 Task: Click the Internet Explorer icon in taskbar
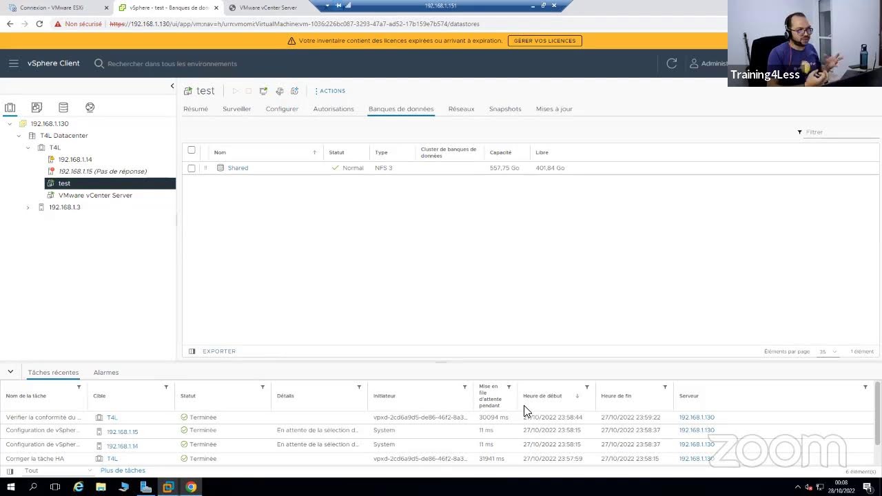point(79,487)
